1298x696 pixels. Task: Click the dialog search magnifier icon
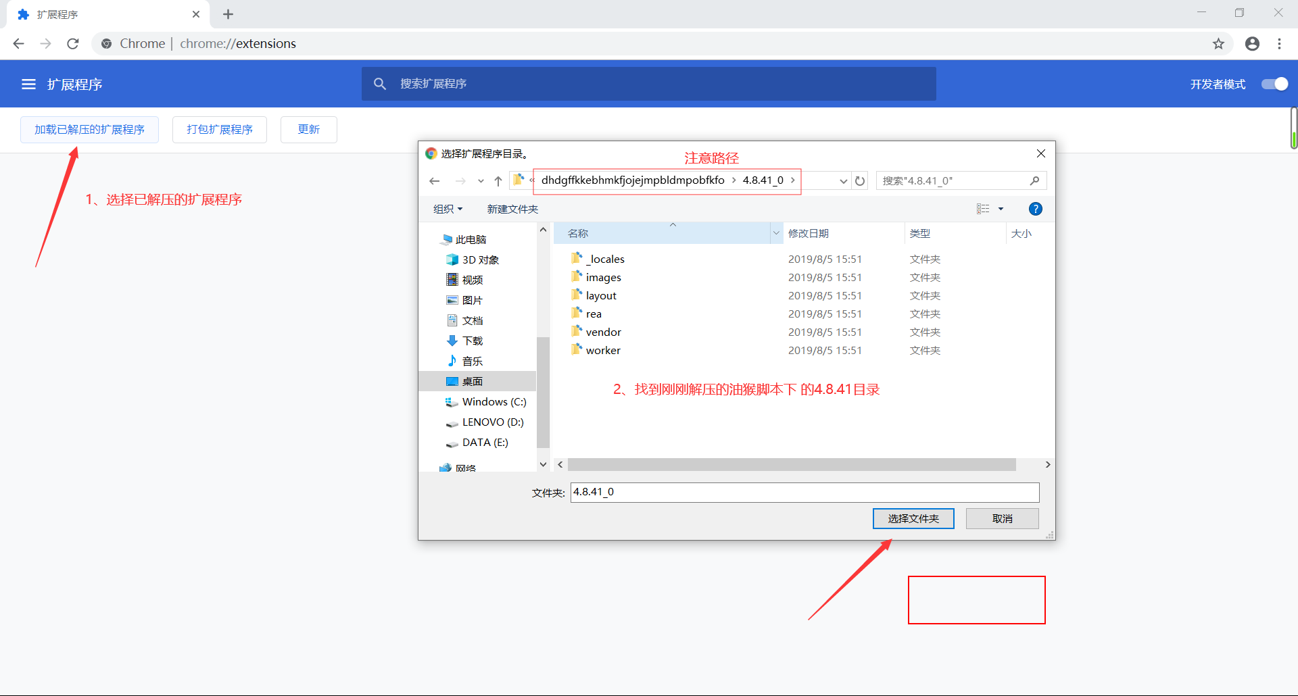coord(1034,180)
